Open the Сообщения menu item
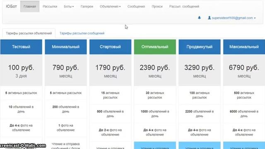 [x=136, y=7]
